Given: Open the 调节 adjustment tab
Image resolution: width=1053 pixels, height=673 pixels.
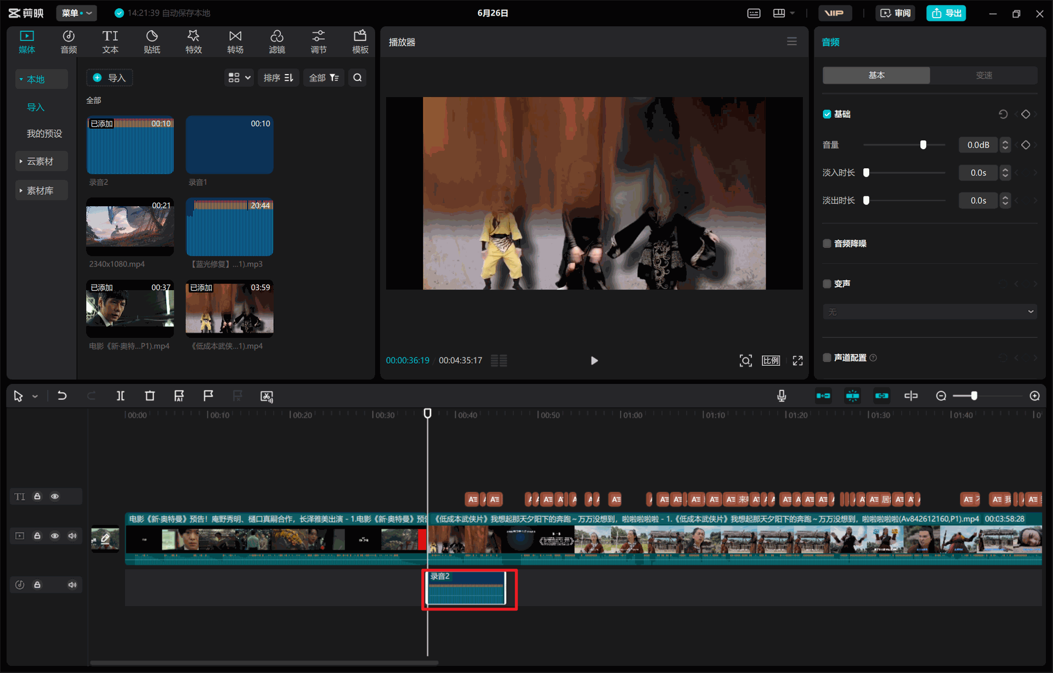Looking at the screenshot, I should (x=319, y=42).
